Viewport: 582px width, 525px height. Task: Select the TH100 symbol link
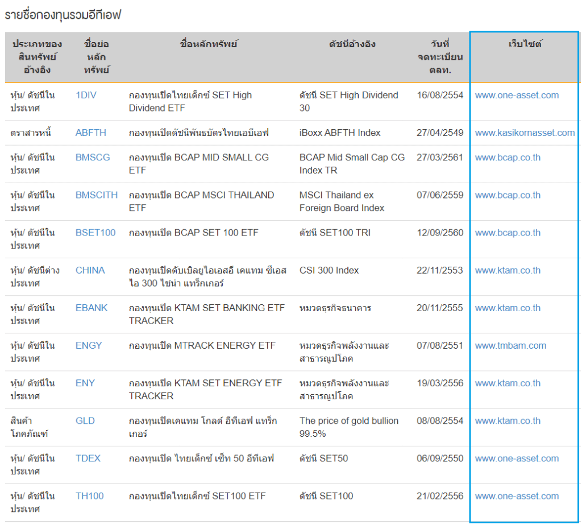pyautogui.click(x=90, y=496)
